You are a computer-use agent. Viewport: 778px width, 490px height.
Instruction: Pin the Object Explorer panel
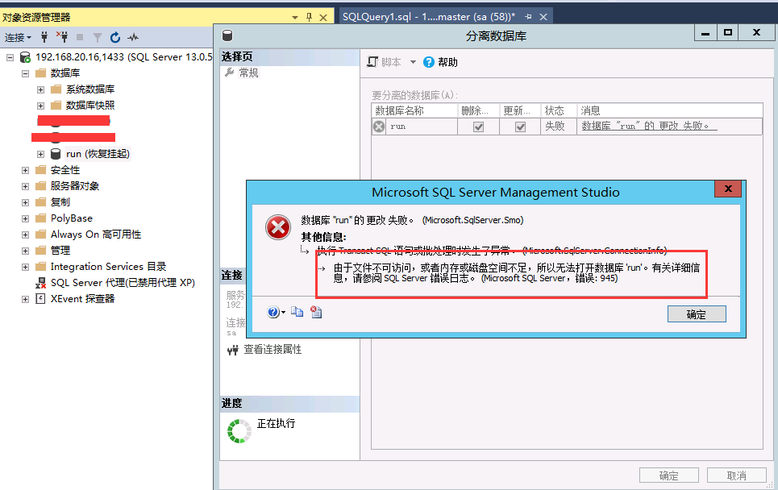click(x=309, y=18)
